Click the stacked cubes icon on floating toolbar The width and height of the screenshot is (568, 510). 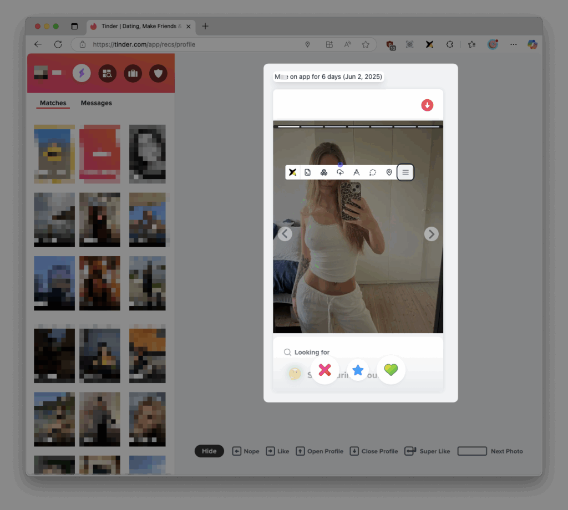coord(324,172)
